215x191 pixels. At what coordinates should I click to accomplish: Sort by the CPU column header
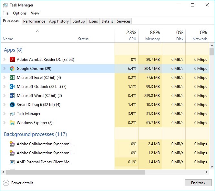(127, 36)
